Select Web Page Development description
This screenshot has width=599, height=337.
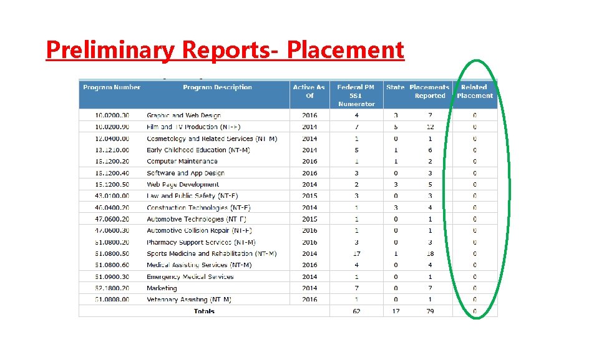pos(183,185)
